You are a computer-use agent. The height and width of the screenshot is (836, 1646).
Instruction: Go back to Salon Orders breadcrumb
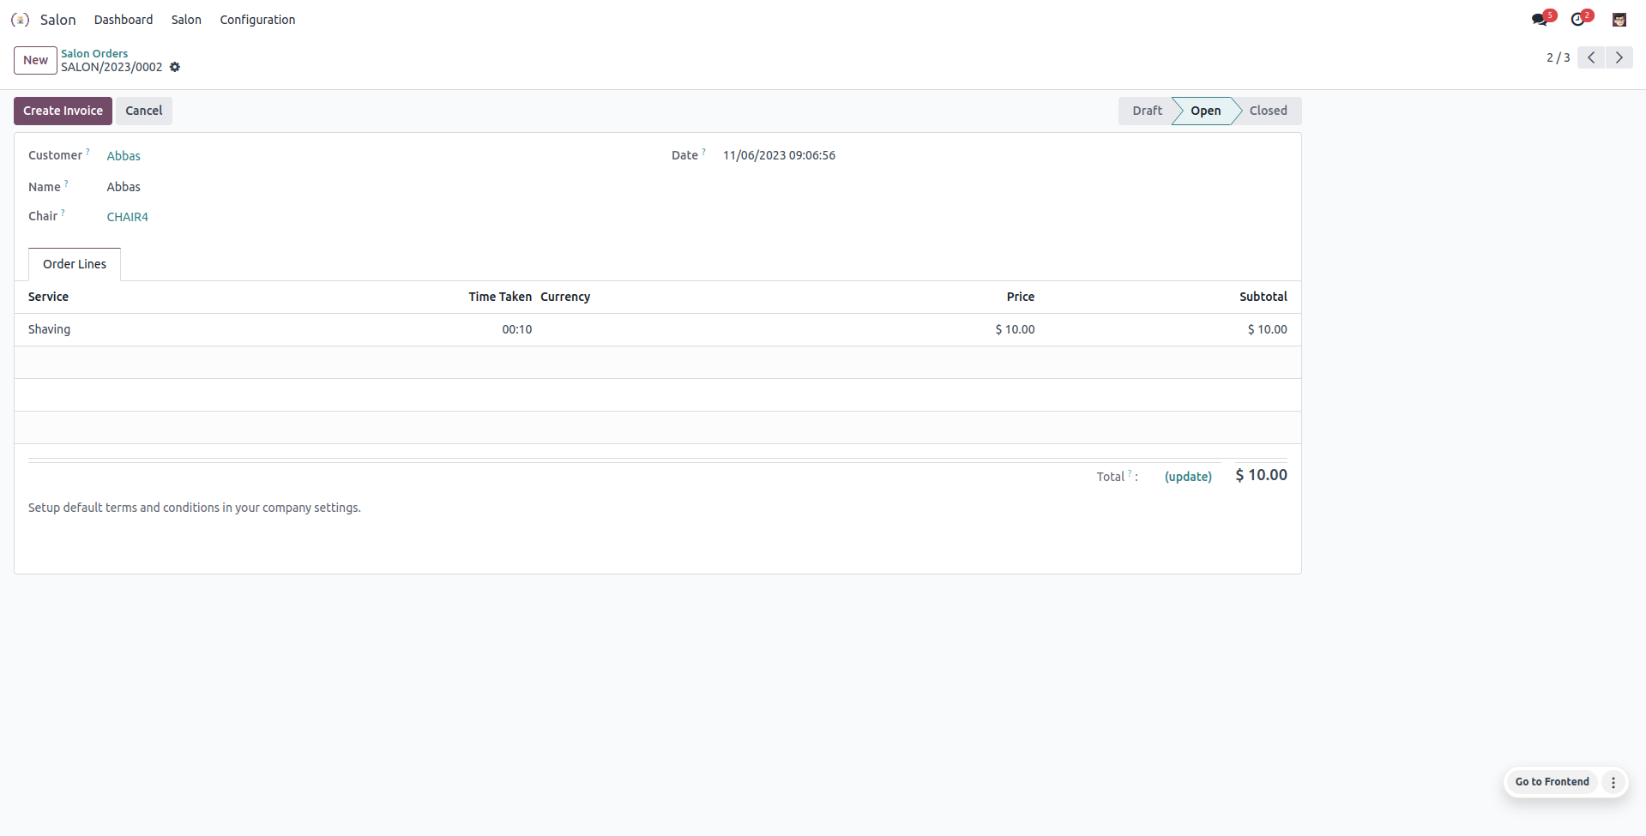94,53
